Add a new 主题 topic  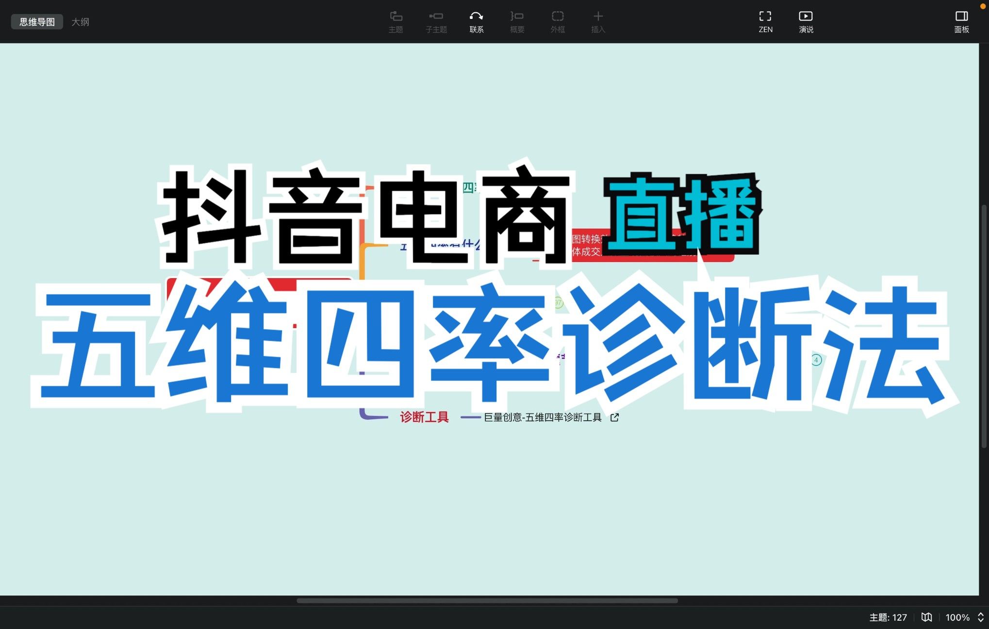point(396,22)
